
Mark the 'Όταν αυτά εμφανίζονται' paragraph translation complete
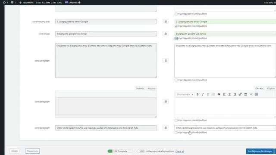click(176, 133)
